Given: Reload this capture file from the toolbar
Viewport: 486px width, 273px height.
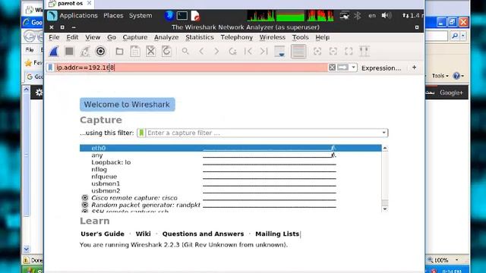Looking at the screenshot, I should click(x=166, y=52).
